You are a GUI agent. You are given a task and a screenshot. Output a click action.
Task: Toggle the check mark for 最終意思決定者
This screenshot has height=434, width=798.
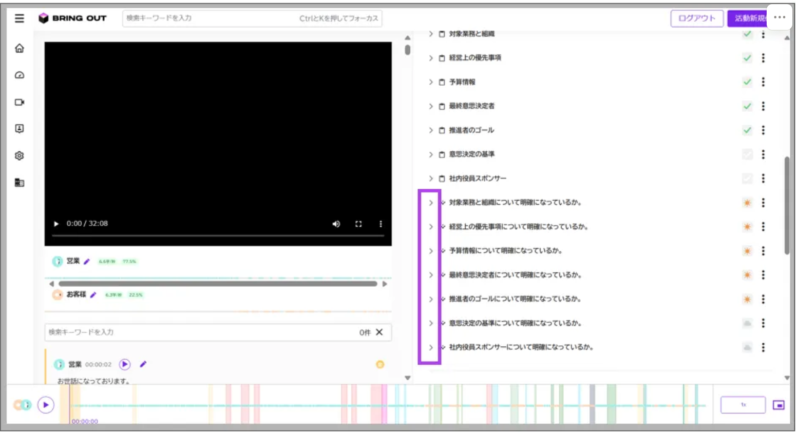[747, 106]
